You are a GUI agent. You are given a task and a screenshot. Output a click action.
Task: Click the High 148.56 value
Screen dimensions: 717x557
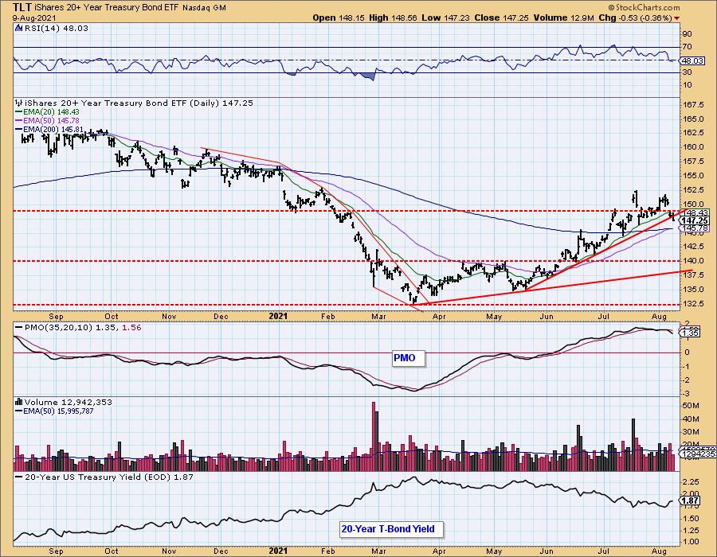click(393, 18)
